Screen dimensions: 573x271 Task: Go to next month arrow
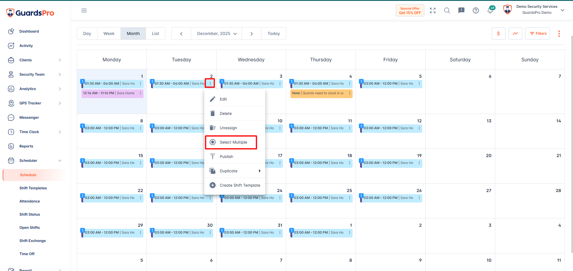point(252,34)
